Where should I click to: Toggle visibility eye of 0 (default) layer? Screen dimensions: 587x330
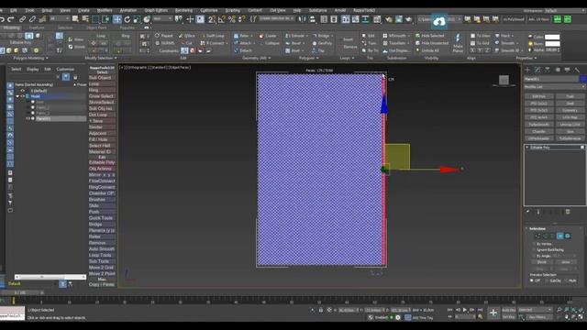coord(22,91)
